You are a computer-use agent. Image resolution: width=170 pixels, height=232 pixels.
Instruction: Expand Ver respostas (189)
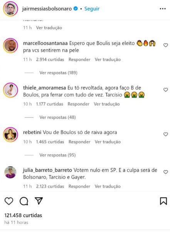[58, 73]
